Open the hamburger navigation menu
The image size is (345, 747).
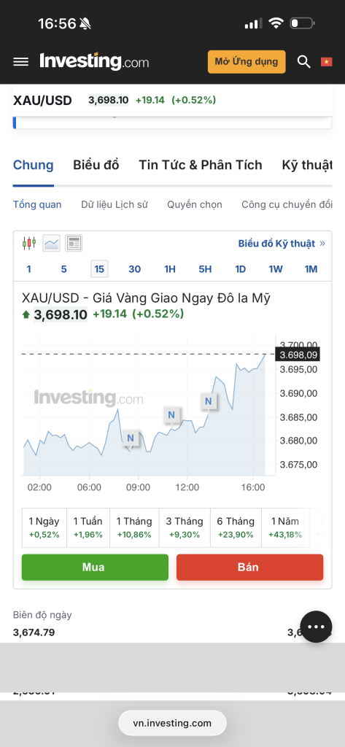point(20,62)
